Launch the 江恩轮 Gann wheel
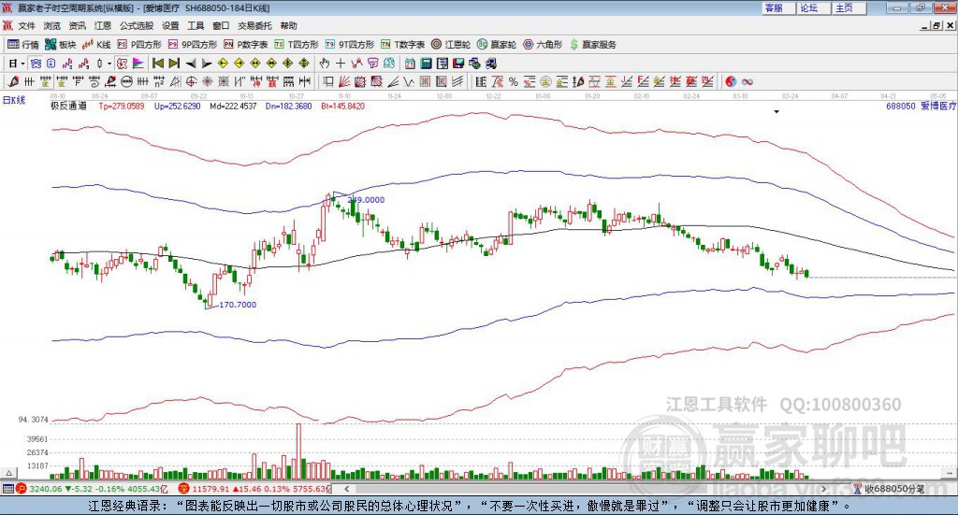Screen dimensions: 958x515 pos(451,45)
